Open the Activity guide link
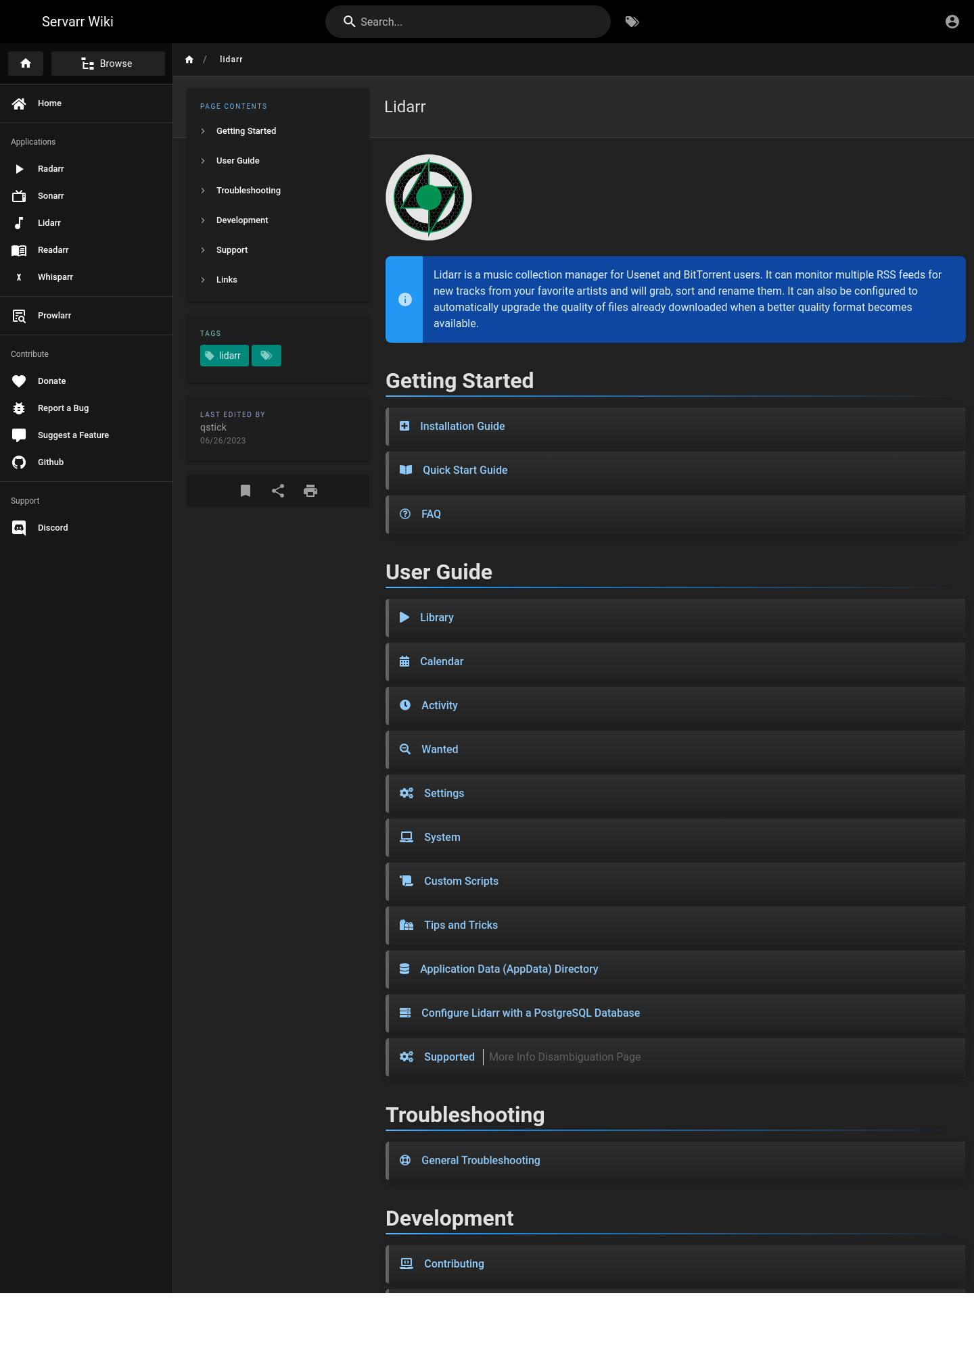 tap(439, 706)
